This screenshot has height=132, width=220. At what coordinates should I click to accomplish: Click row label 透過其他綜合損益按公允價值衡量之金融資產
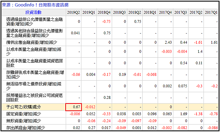click(34, 33)
